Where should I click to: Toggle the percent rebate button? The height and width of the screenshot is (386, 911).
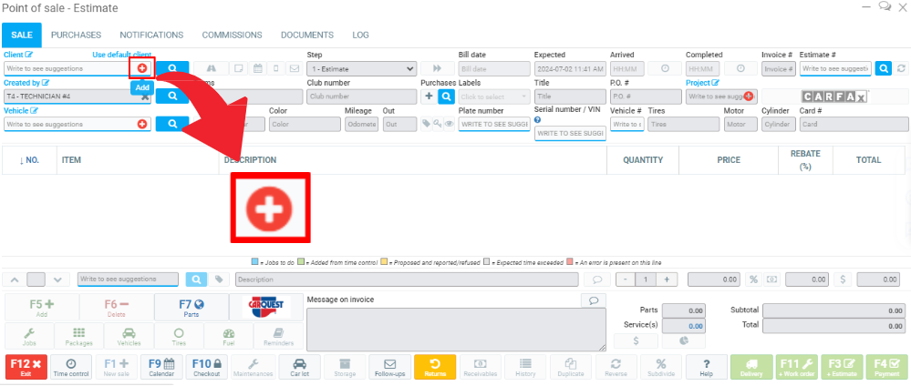point(753,279)
